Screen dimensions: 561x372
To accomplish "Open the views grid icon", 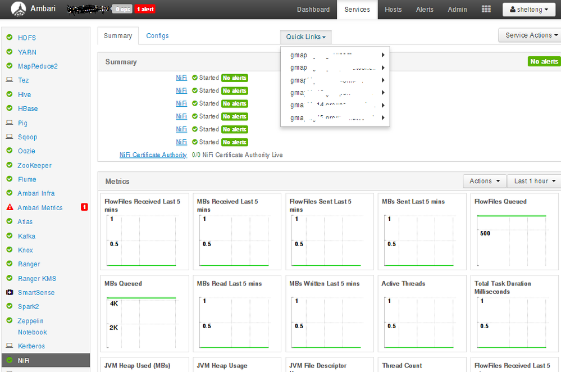I will (x=486, y=10).
